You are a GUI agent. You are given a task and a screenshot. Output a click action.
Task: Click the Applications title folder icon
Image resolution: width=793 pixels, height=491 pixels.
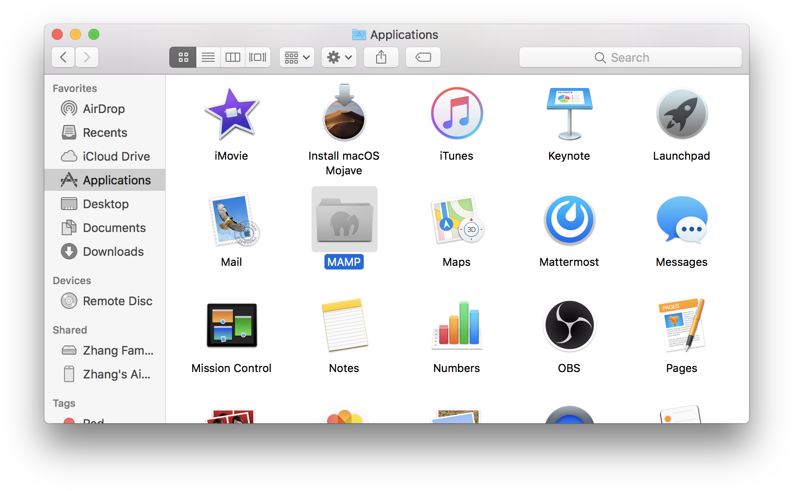click(x=359, y=34)
